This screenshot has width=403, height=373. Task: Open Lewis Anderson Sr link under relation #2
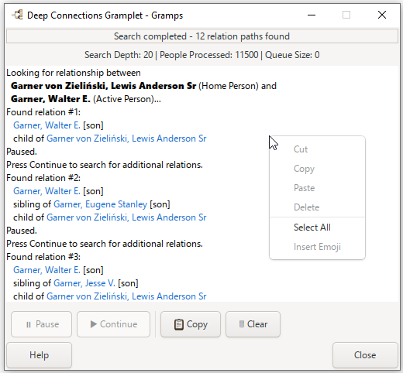[x=126, y=217]
